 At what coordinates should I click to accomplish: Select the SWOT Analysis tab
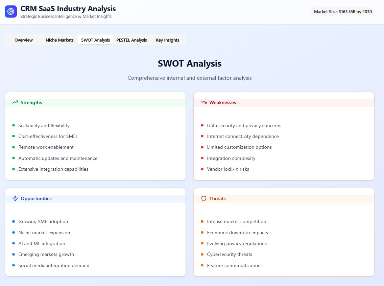tap(95, 40)
